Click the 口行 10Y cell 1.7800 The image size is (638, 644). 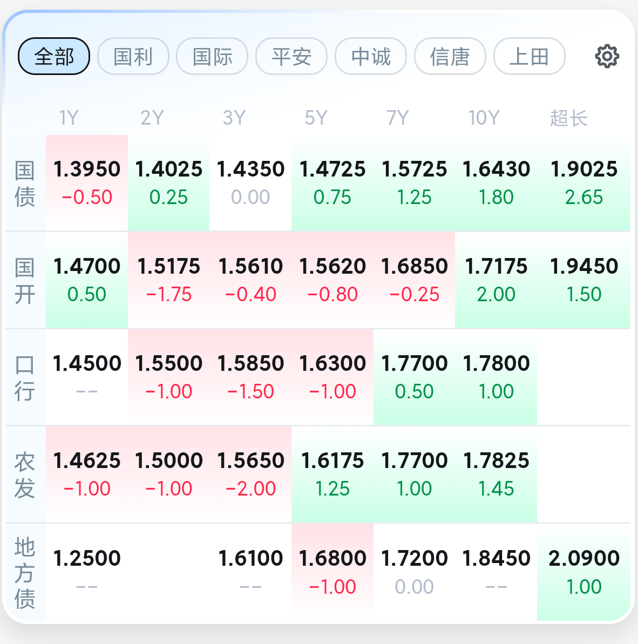[x=496, y=377]
